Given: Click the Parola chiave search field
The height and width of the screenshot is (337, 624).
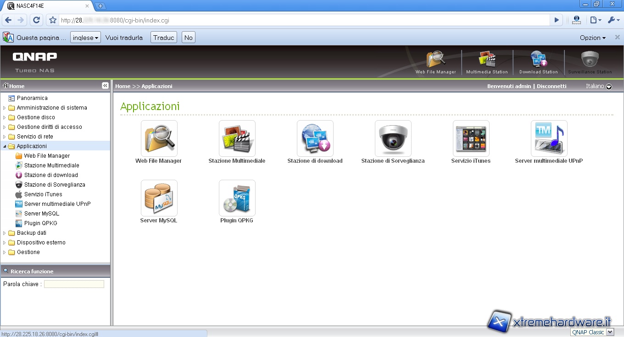Looking at the screenshot, I should [x=74, y=284].
